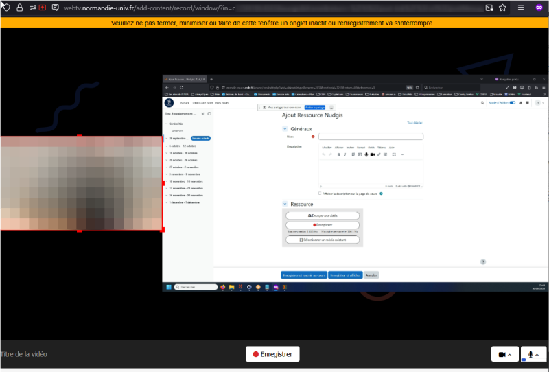The image size is (549, 372).
Task: Bookmark this page with the star icon
Action: point(502,8)
